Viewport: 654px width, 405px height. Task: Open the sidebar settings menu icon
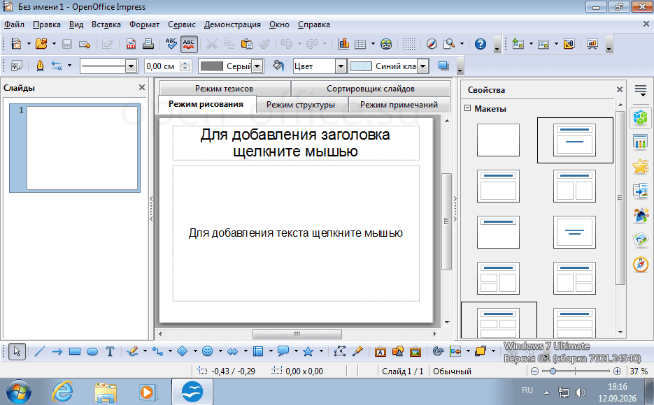tap(641, 90)
